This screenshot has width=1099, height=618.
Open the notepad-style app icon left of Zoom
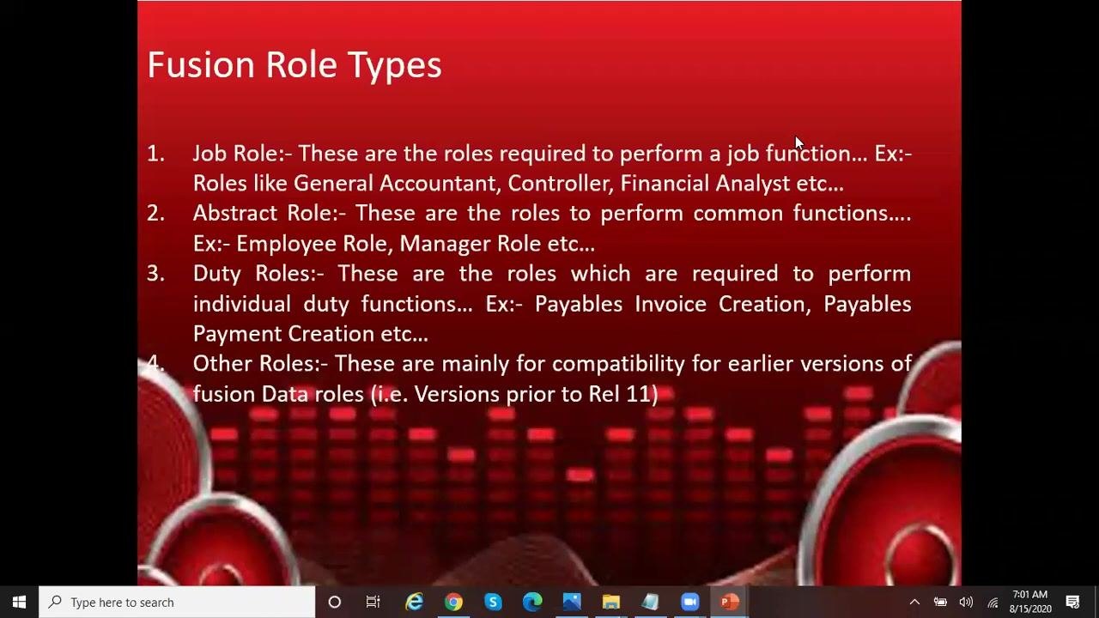[x=651, y=603]
